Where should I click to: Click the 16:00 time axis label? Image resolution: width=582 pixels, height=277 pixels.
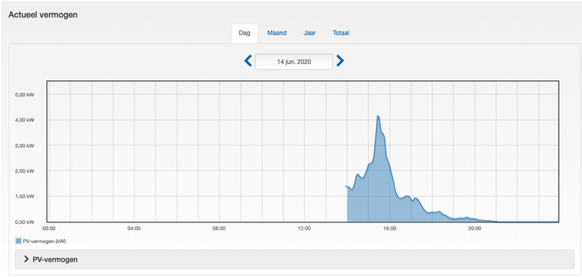point(390,228)
